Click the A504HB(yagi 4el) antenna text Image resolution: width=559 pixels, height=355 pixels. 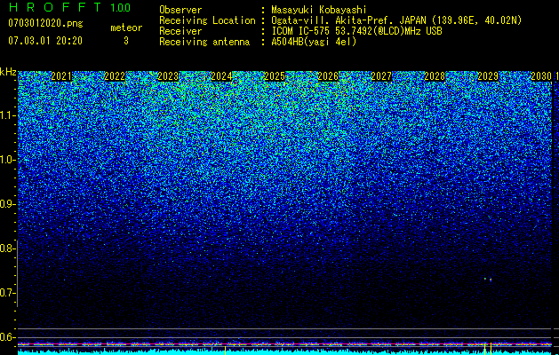click(x=314, y=42)
